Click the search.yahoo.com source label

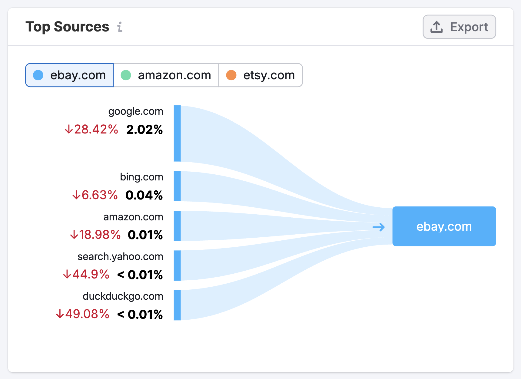point(120,257)
